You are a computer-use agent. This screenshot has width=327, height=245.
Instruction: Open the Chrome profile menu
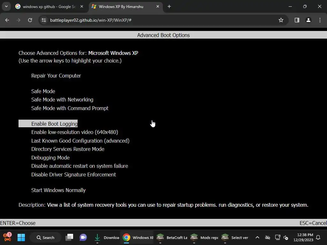click(308, 20)
